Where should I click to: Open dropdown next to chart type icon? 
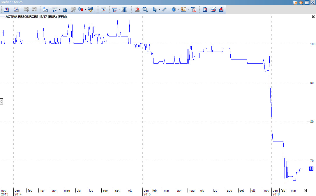point(11,9)
